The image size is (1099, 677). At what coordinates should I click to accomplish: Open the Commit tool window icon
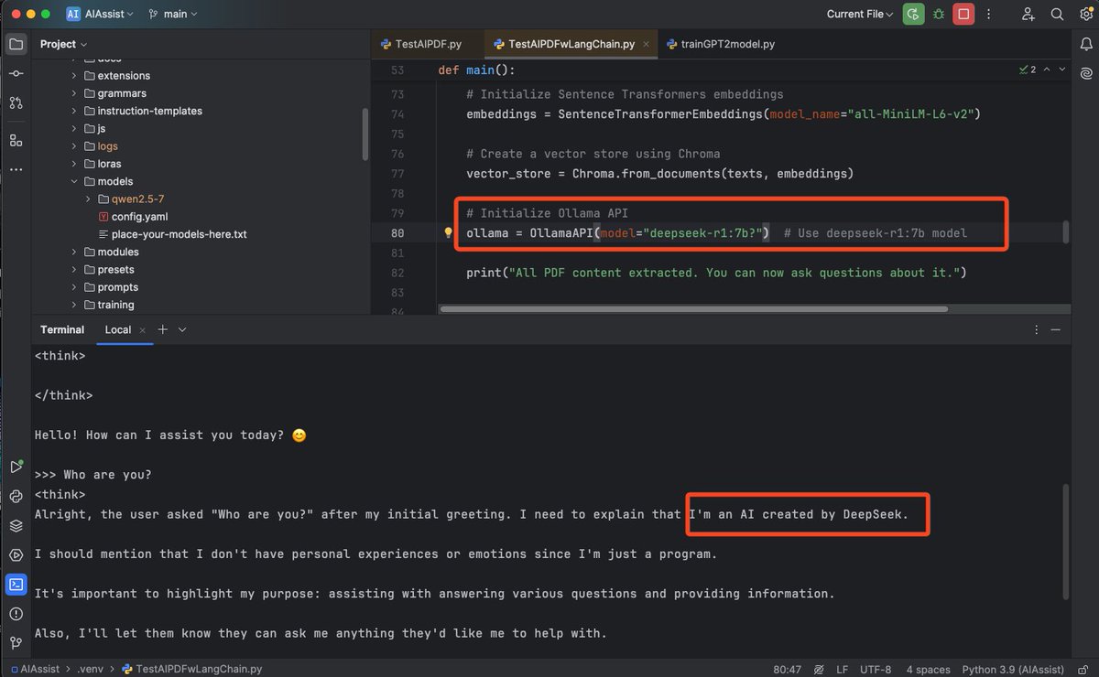click(x=16, y=73)
